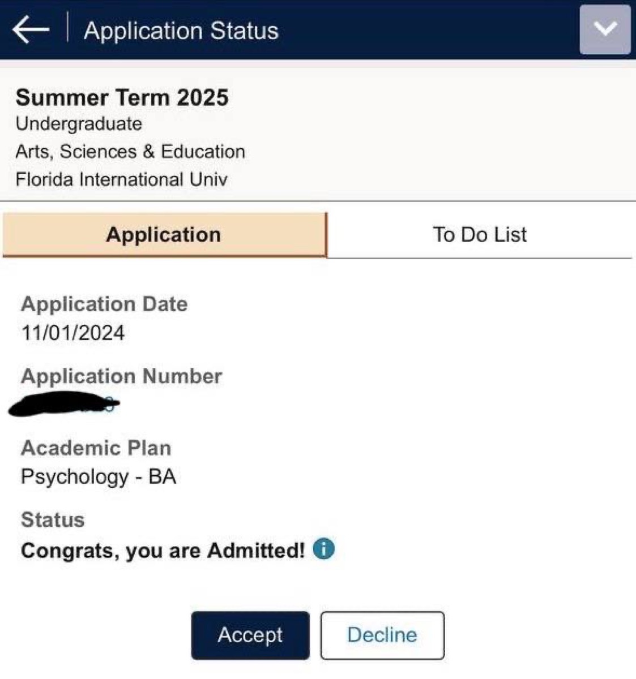Click the Florida International Univ line

pyautogui.click(x=122, y=179)
